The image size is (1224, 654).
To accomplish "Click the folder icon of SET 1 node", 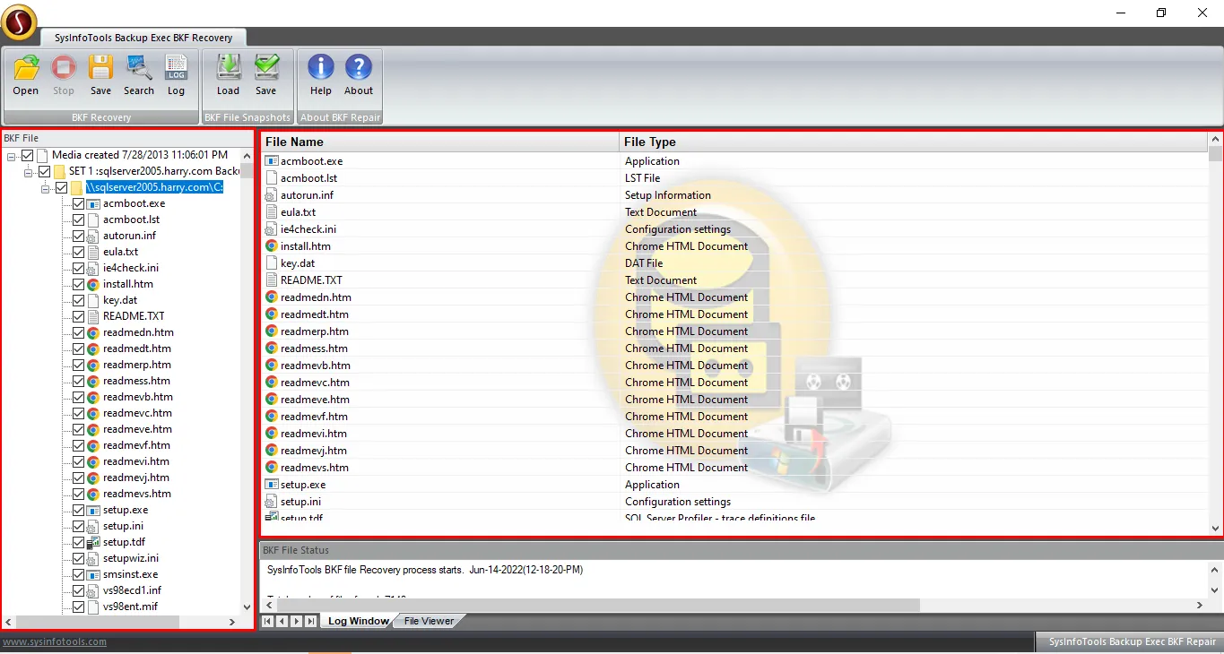I will [59, 171].
